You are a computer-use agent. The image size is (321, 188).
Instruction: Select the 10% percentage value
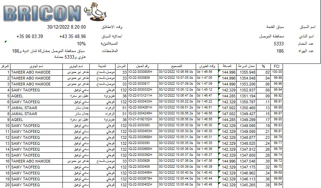[x=81, y=44]
